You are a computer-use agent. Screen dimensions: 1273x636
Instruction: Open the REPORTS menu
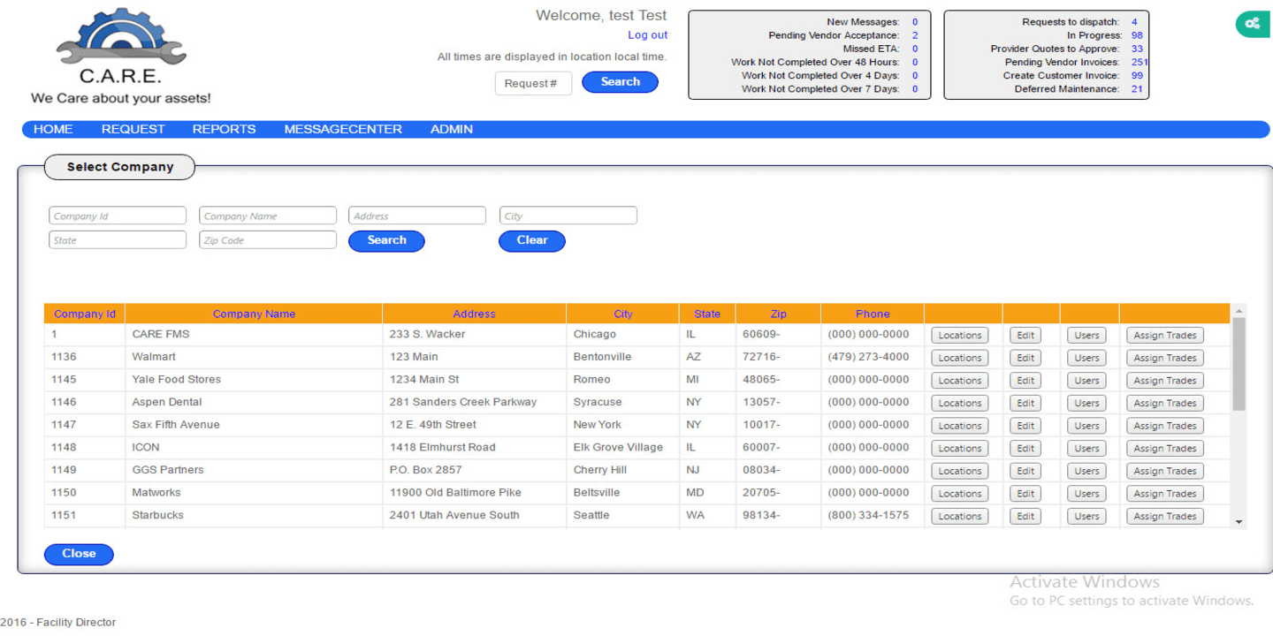pos(224,129)
